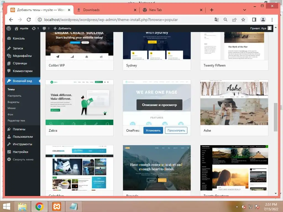
Task: Go back with the browser back arrow
Action: pyautogui.click(x=11, y=20)
